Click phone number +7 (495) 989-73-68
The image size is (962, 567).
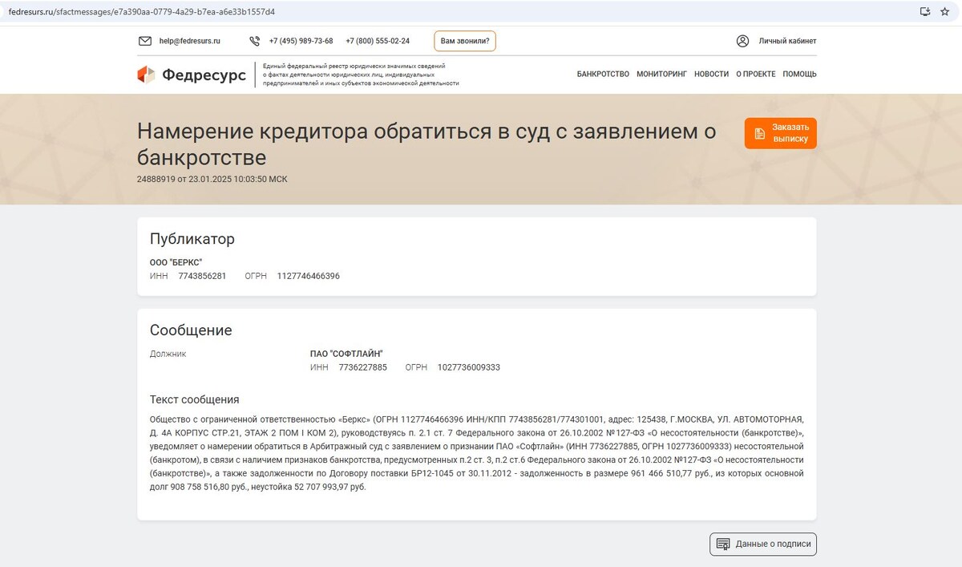click(301, 41)
